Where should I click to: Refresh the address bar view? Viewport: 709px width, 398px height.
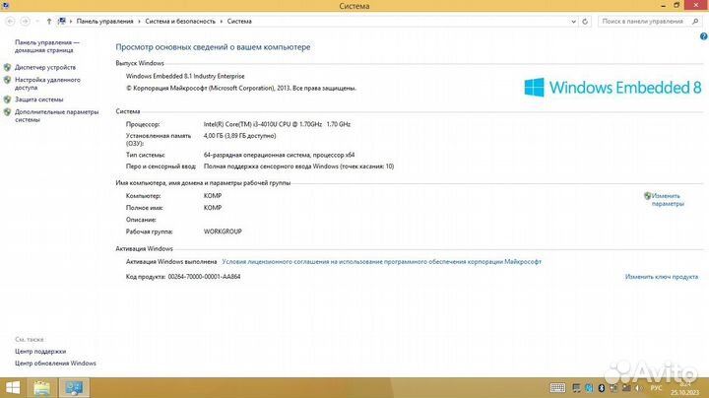coord(587,20)
